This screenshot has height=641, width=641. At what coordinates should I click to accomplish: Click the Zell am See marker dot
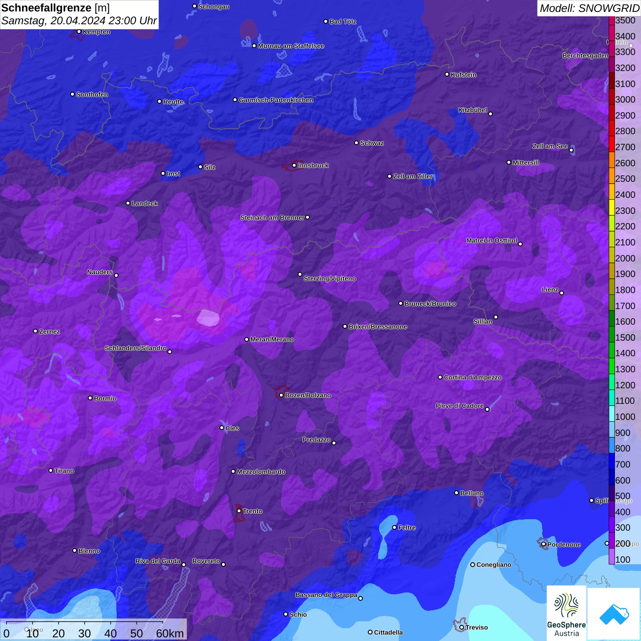click(x=571, y=150)
